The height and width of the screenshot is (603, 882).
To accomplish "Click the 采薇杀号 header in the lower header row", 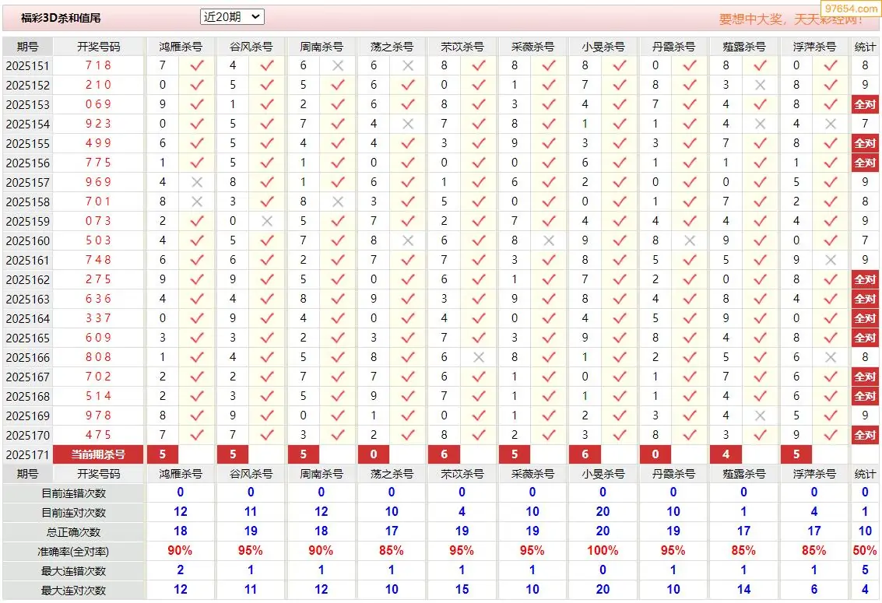I will (x=532, y=474).
